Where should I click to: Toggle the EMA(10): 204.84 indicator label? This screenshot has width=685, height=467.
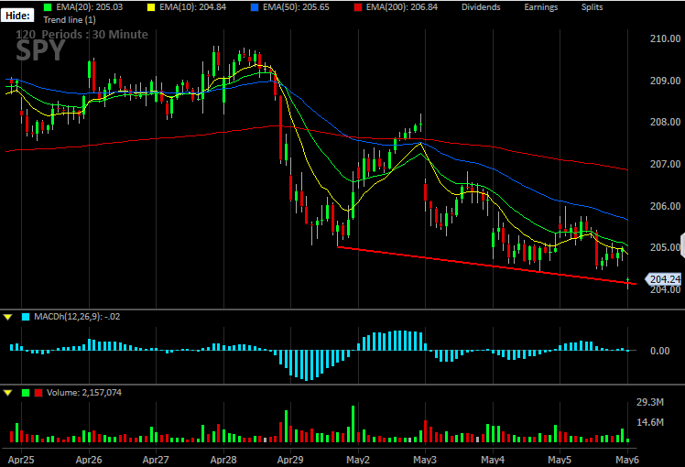192,7
